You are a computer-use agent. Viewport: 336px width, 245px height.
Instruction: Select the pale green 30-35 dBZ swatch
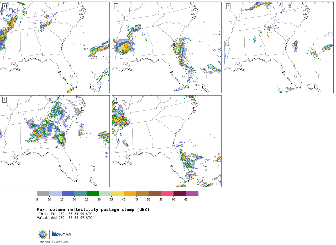[105, 194]
